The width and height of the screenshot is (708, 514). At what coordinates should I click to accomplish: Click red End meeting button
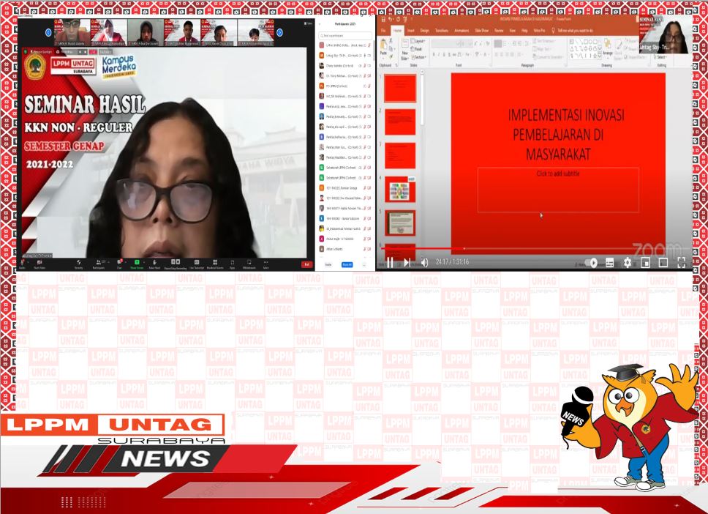point(306,264)
